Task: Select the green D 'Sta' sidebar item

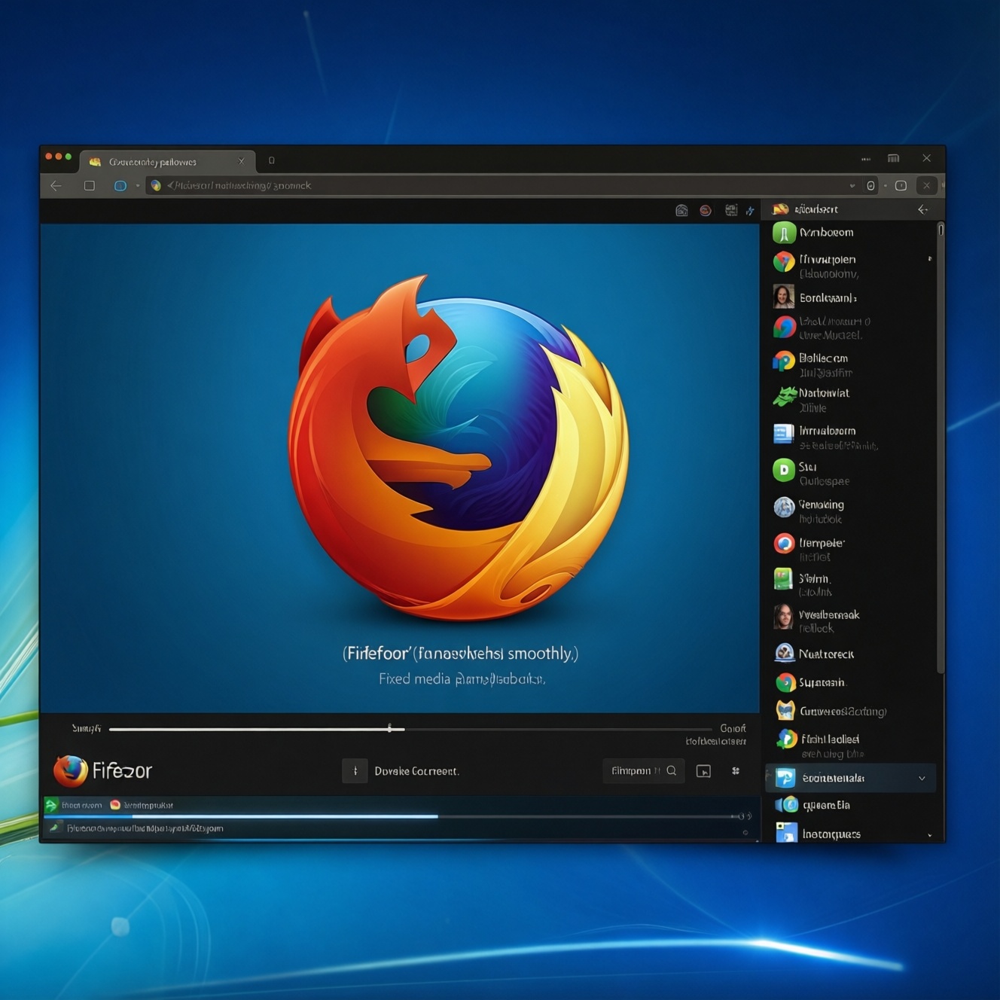Action: click(x=851, y=473)
